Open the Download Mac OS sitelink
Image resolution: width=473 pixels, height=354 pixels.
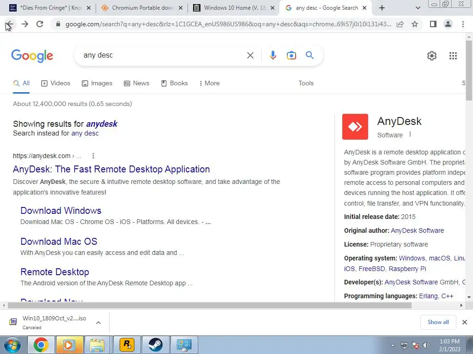pos(59,242)
